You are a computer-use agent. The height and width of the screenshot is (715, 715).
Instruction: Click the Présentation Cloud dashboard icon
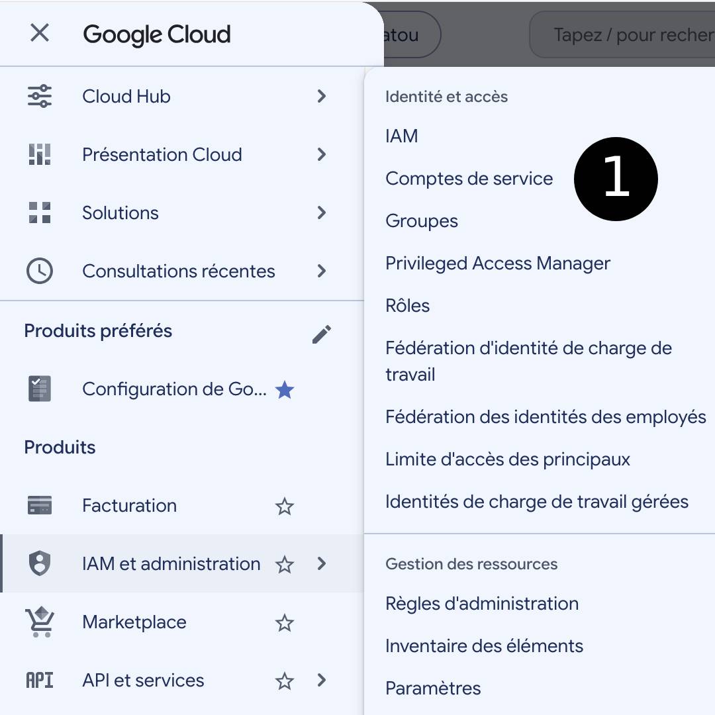point(40,154)
